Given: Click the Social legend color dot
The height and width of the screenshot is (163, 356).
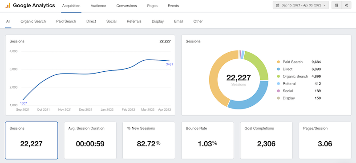Looking at the screenshot, I should [x=279, y=91].
